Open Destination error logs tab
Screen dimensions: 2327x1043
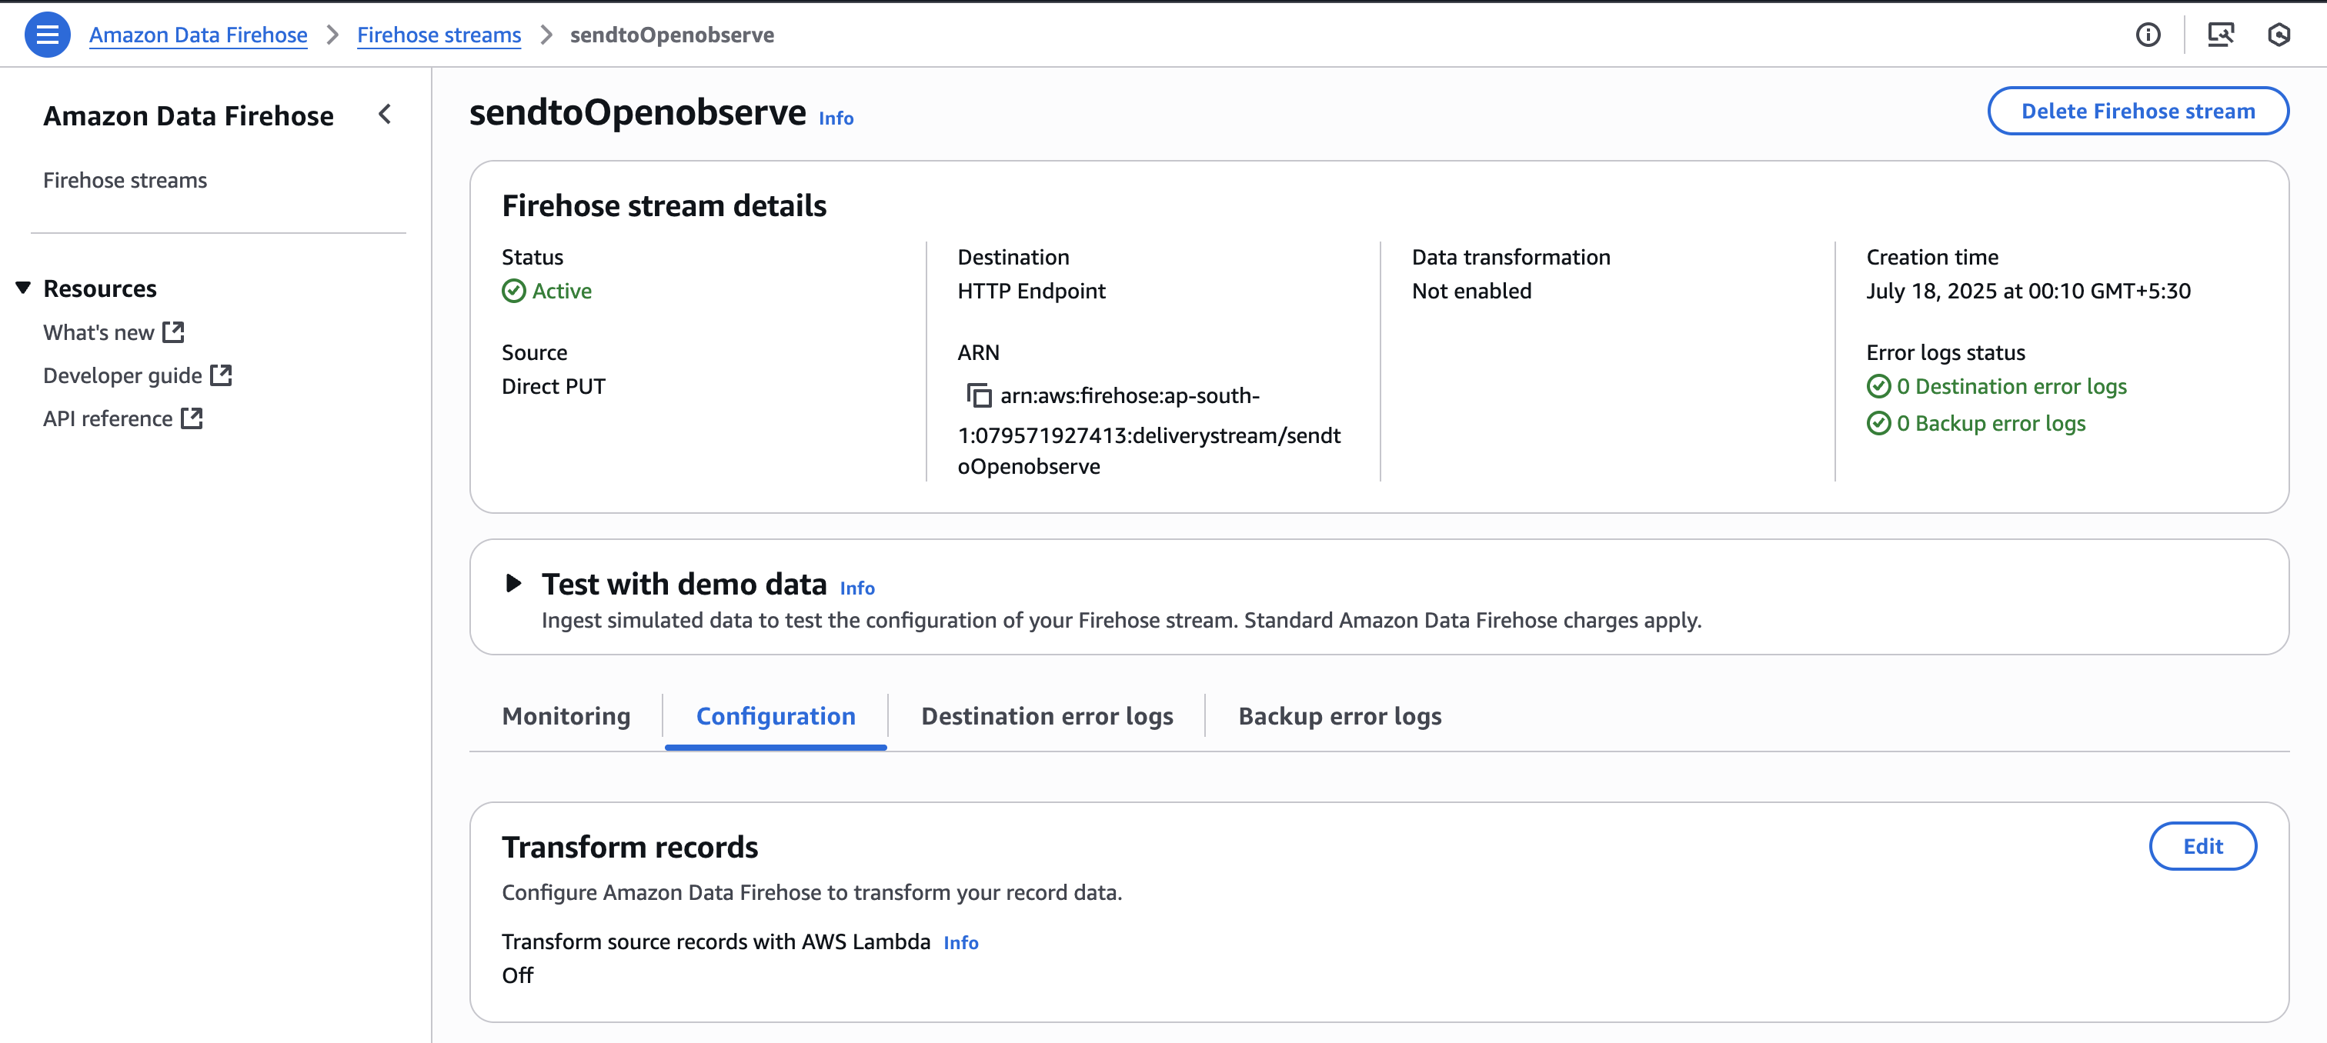[1046, 716]
